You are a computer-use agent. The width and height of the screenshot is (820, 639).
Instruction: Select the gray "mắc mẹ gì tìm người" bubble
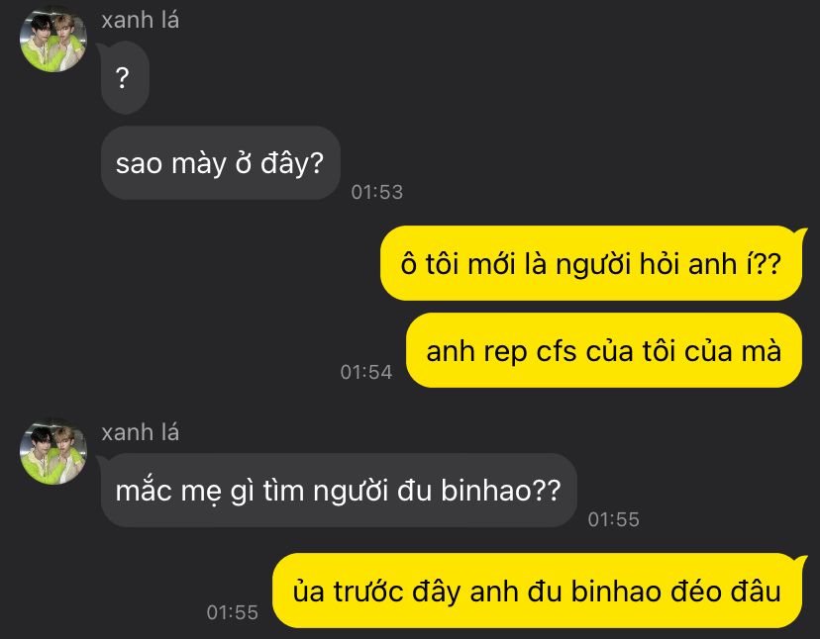(x=338, y=491)
